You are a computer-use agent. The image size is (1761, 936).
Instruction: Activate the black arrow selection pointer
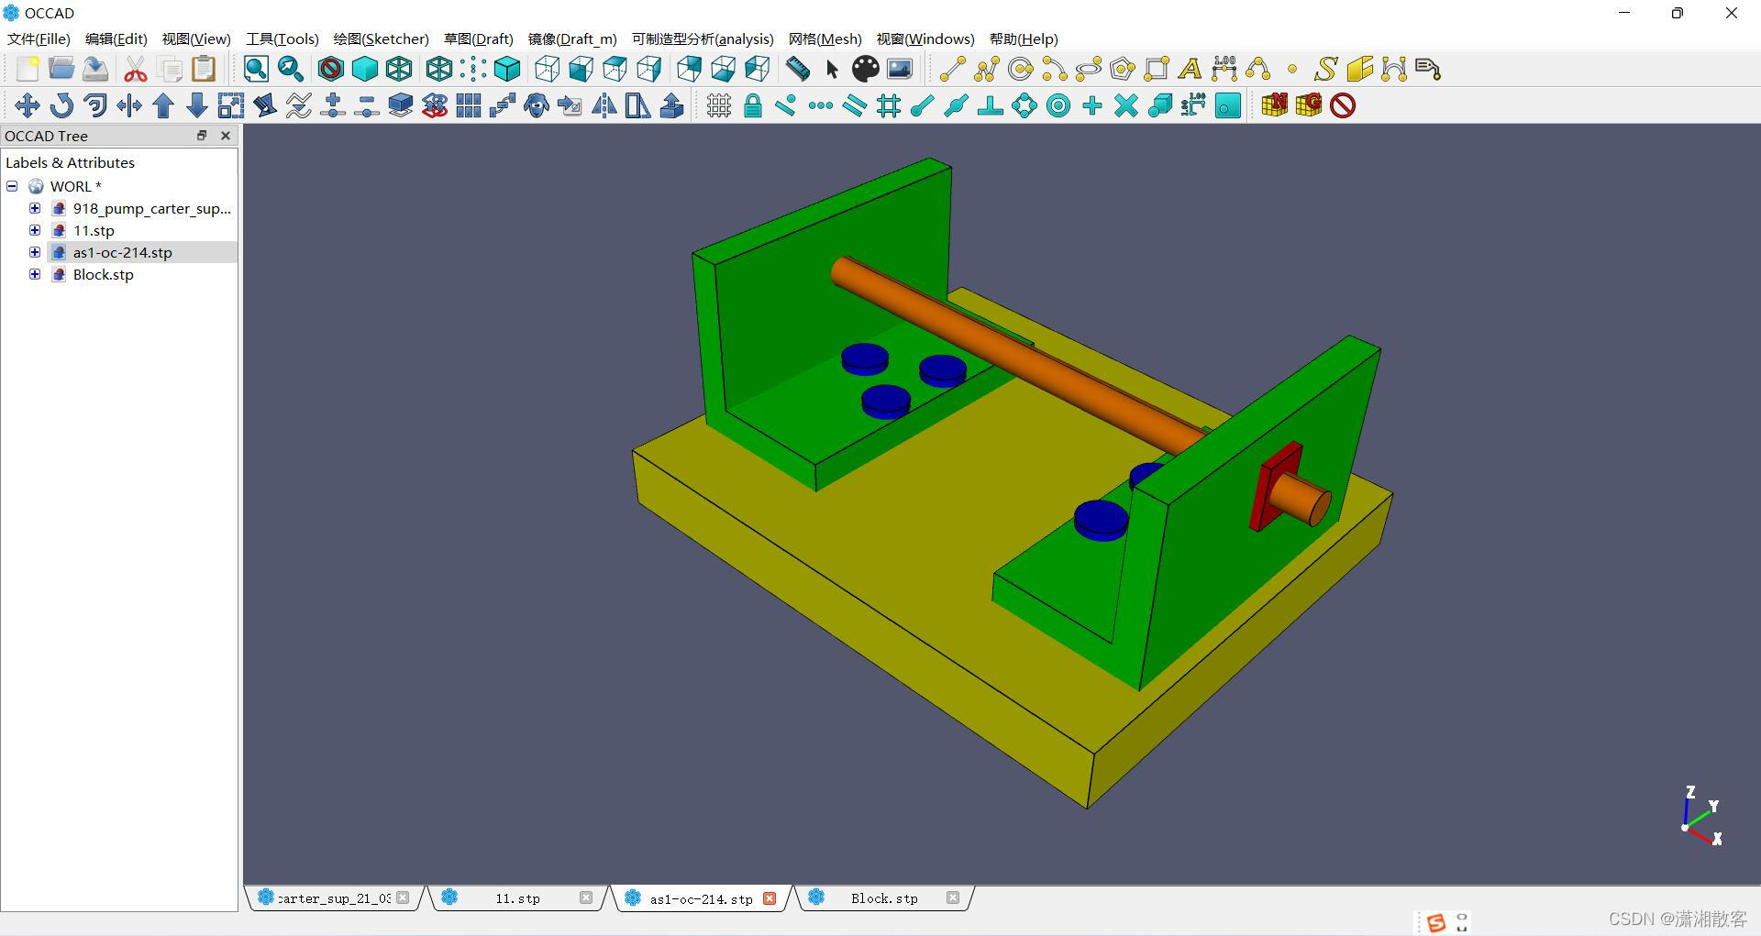832,69
